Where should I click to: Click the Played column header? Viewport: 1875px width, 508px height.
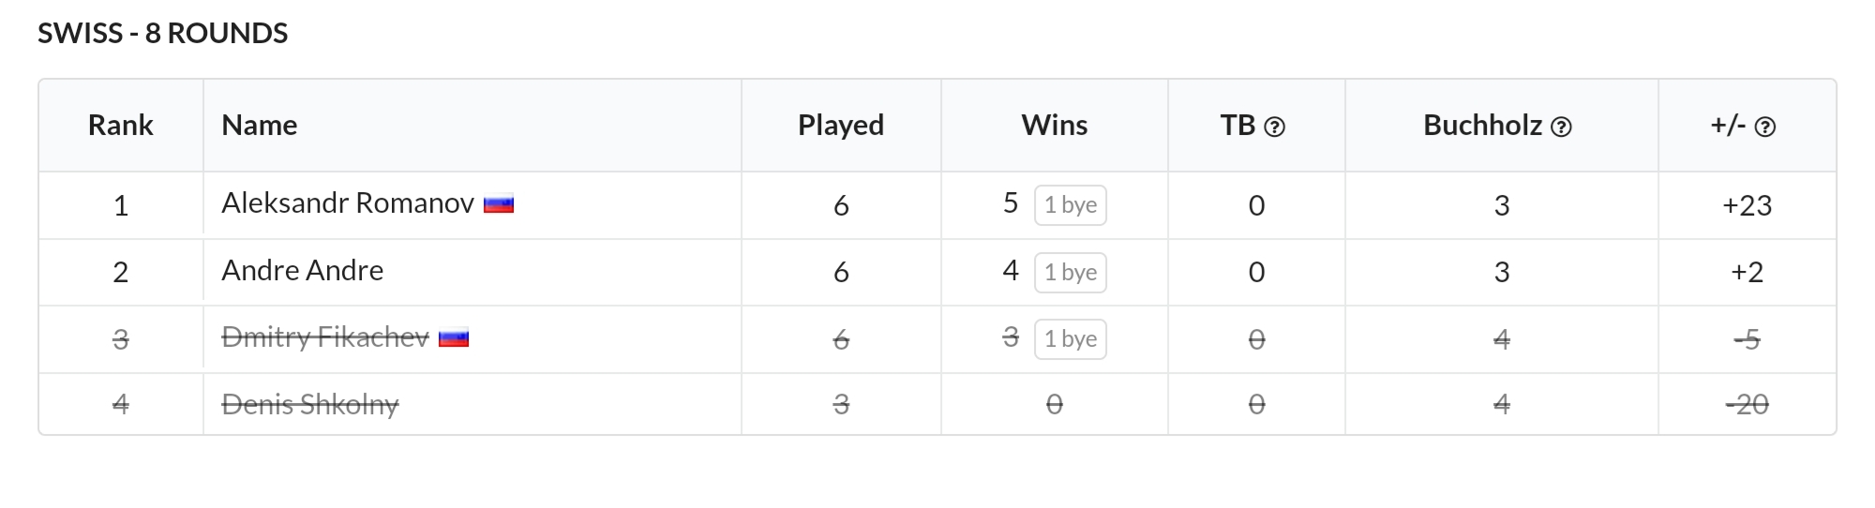click(x=841, y=126)
